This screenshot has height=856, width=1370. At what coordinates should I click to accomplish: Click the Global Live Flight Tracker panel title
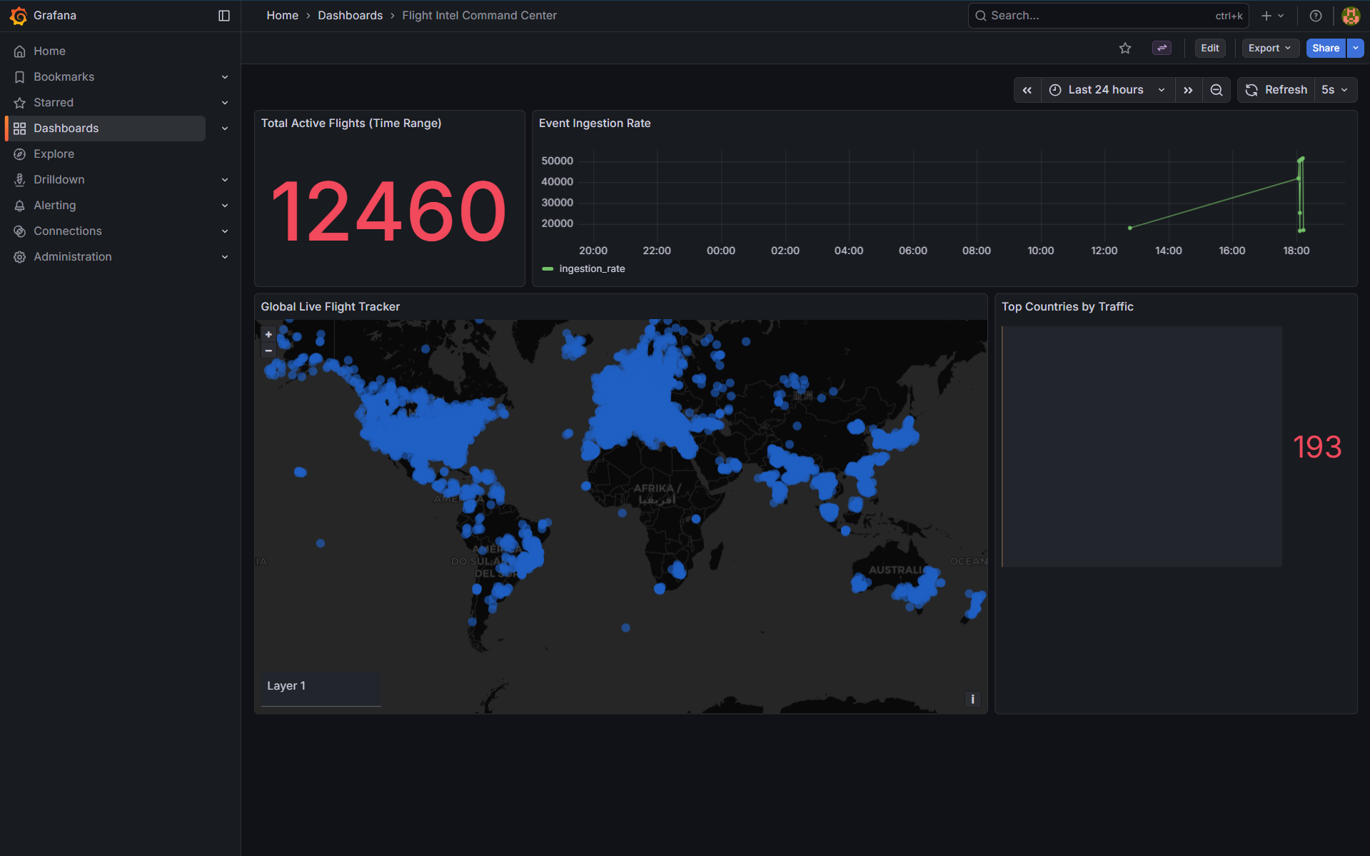tap(330, 307)
